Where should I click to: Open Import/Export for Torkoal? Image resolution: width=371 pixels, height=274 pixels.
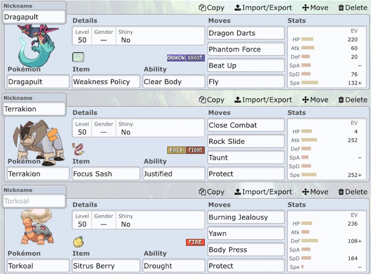click(x=263, y=192)
